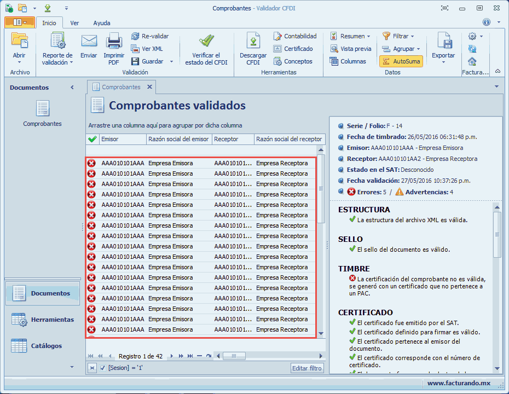Switch to the Ver ribbon tab

74,23
